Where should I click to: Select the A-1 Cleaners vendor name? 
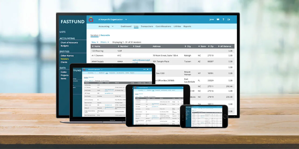coord(98,56)
